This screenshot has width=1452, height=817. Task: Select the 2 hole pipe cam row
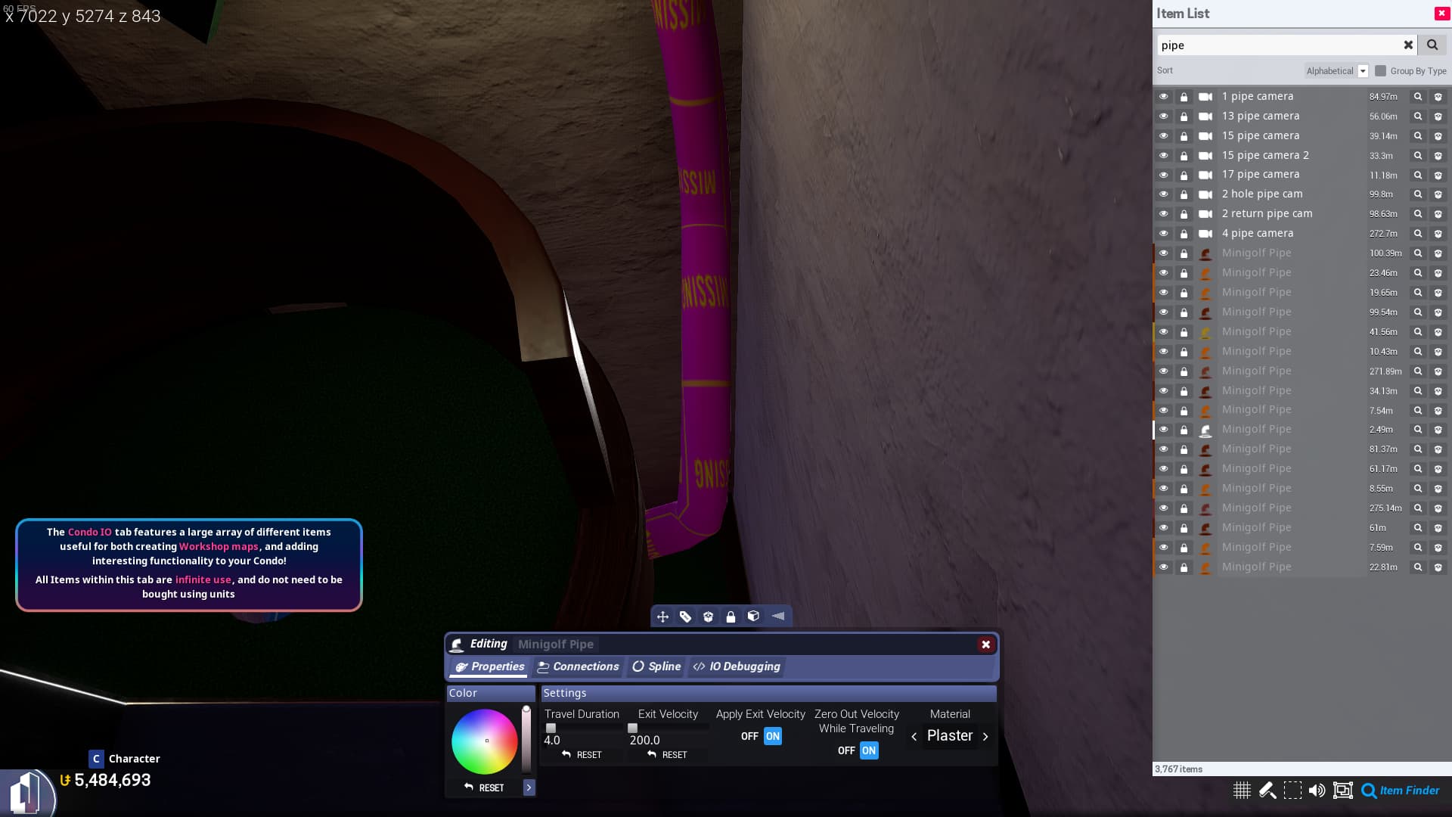click(1301, 194)
